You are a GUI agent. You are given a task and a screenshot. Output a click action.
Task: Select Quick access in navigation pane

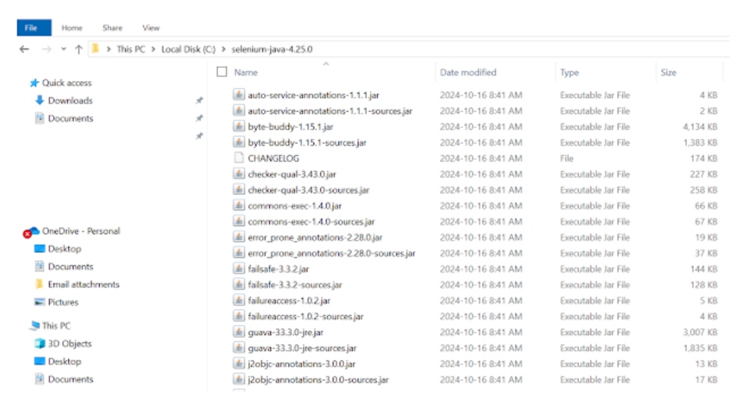(x=67, y=82)
